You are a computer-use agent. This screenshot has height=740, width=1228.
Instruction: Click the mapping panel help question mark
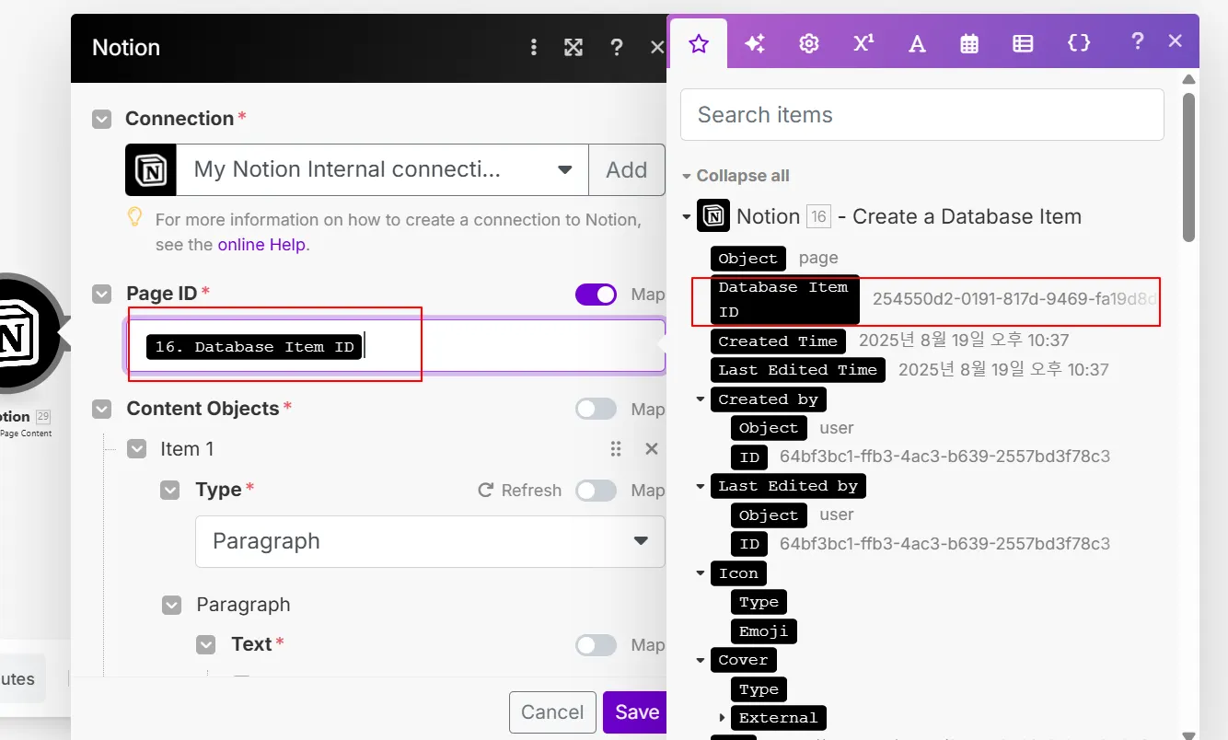(1138, 41)
